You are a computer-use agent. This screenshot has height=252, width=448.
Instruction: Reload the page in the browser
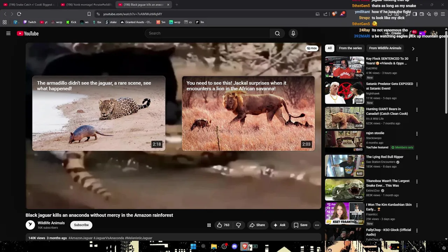tap(19, 14)
